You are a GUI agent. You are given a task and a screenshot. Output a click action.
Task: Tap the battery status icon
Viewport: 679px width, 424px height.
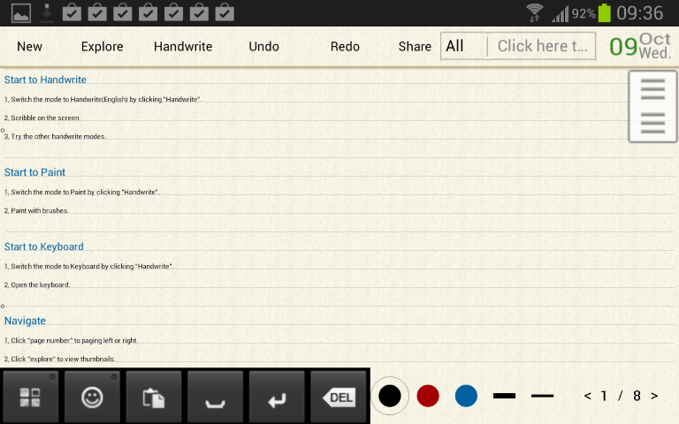coord(604,13)
